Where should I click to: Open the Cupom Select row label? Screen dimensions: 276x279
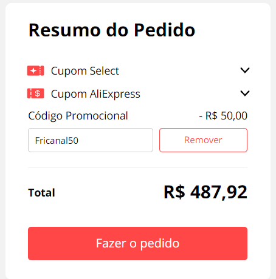pos(85,71)
